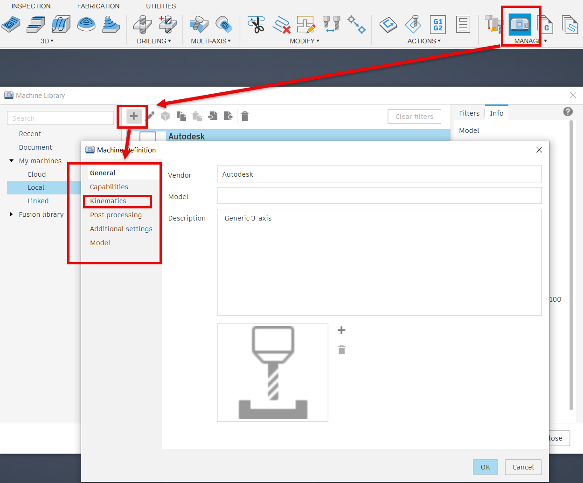Viewport: 583px width, 483px height.
Task: Expand the Fusion library tree item
Action: click(11, 214)
